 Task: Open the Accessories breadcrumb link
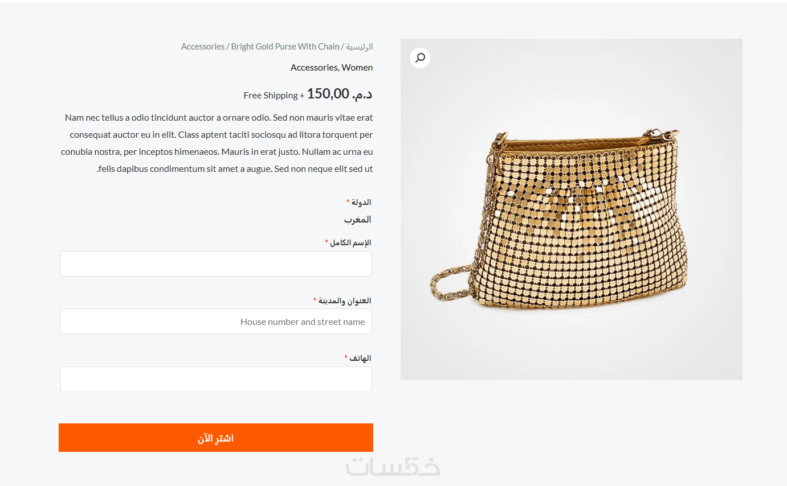(x=203, y=47)
